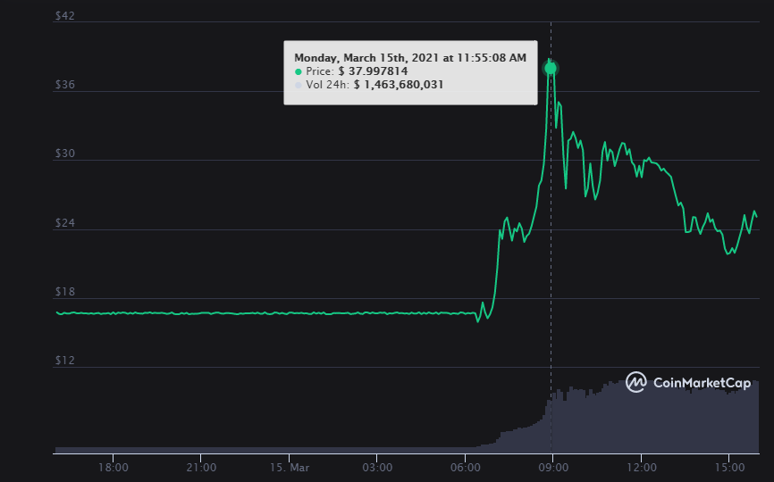
Task: Click the 15:00 time axis label
Action: 729,467
